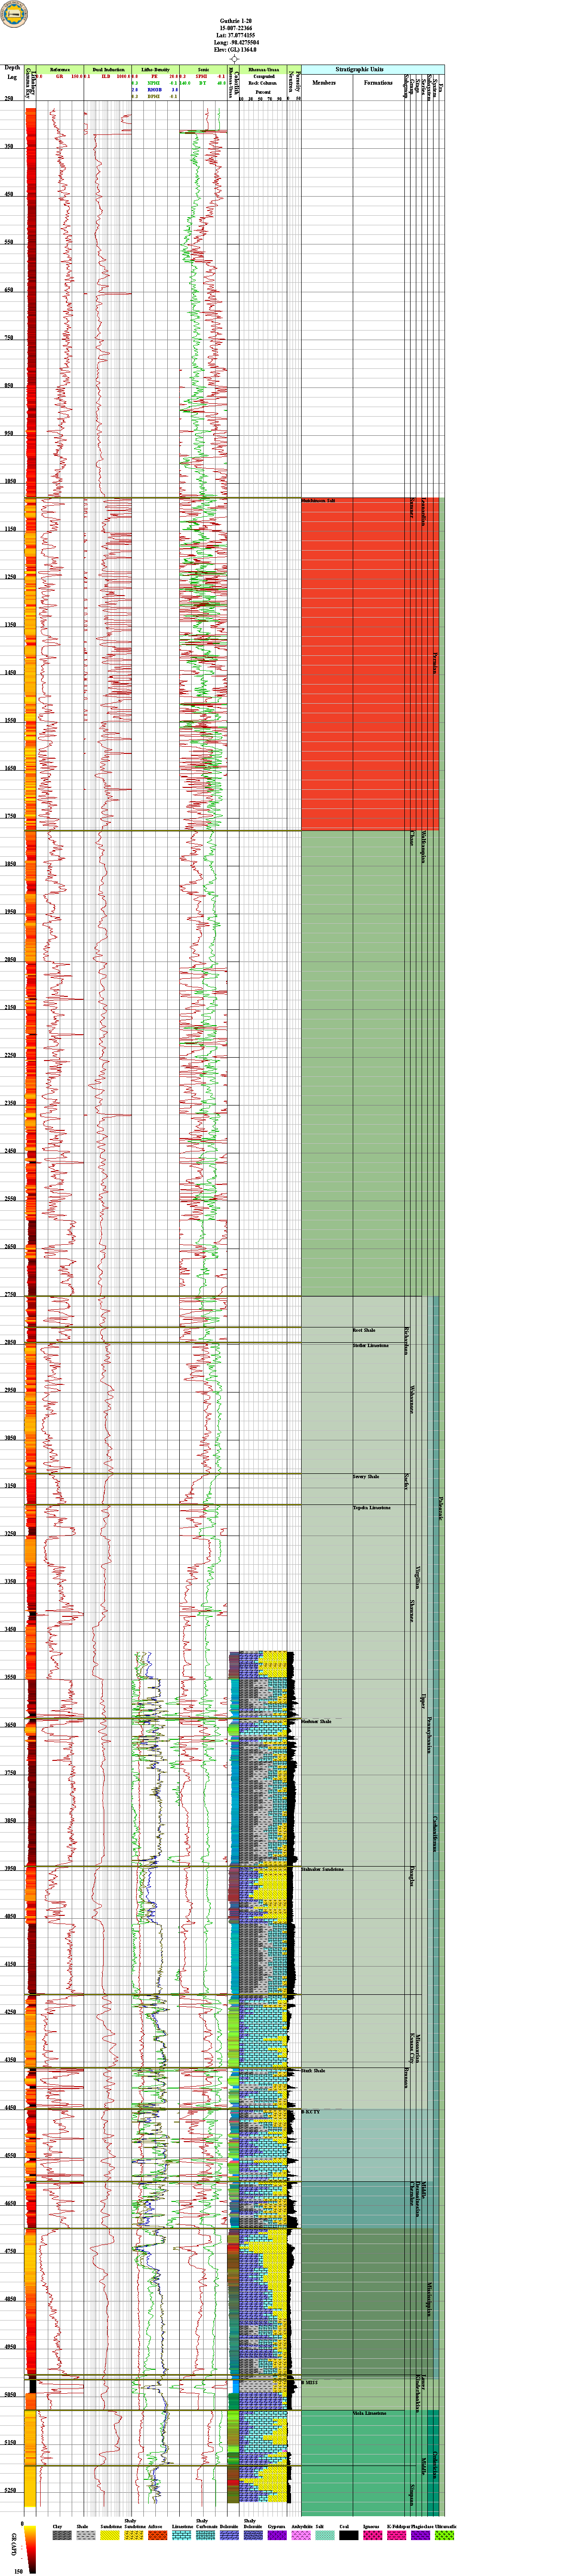Screen dimensions: 564x2576
Task: Select the Arkose legend swatch
Action: point(158,2535)
